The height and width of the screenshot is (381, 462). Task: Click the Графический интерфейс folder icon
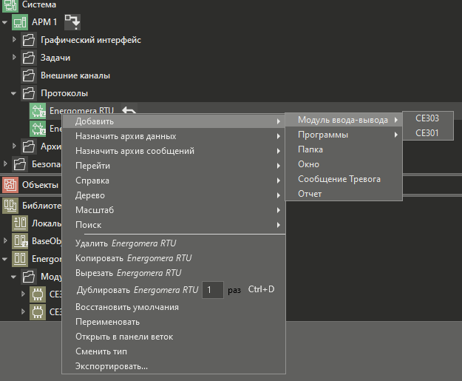coord(29,40)
